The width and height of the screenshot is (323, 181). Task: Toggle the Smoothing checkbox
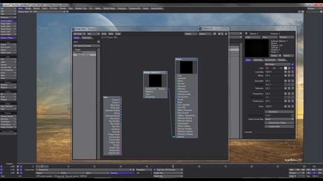(279, 112)
